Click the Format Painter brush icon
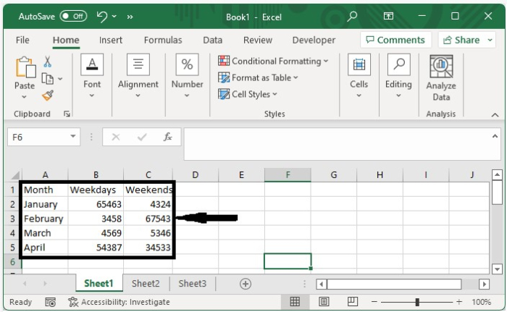507x312 pixels. click(x=48, y=95)
